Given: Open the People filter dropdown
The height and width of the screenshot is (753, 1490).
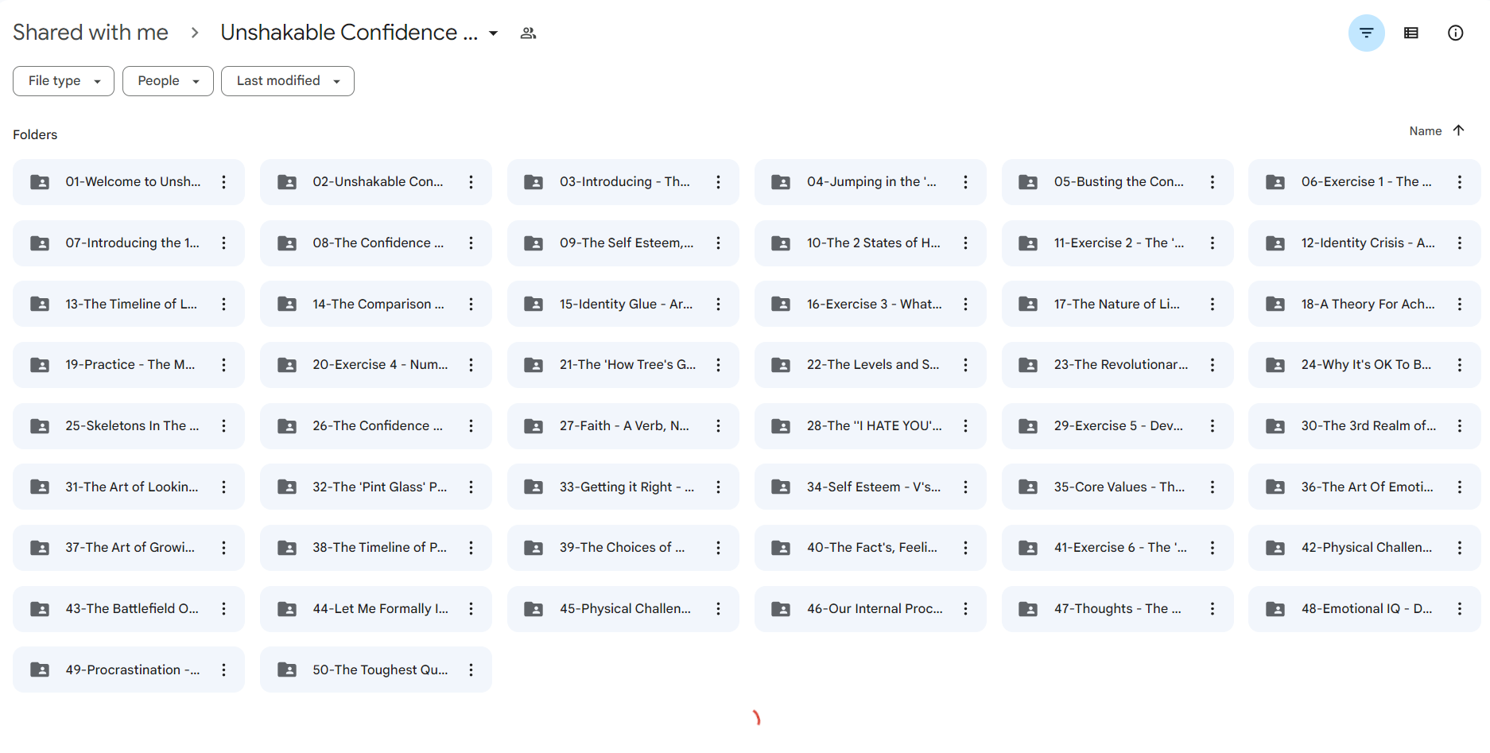Looking at the screenshot, I should click(x=168, y=81).
